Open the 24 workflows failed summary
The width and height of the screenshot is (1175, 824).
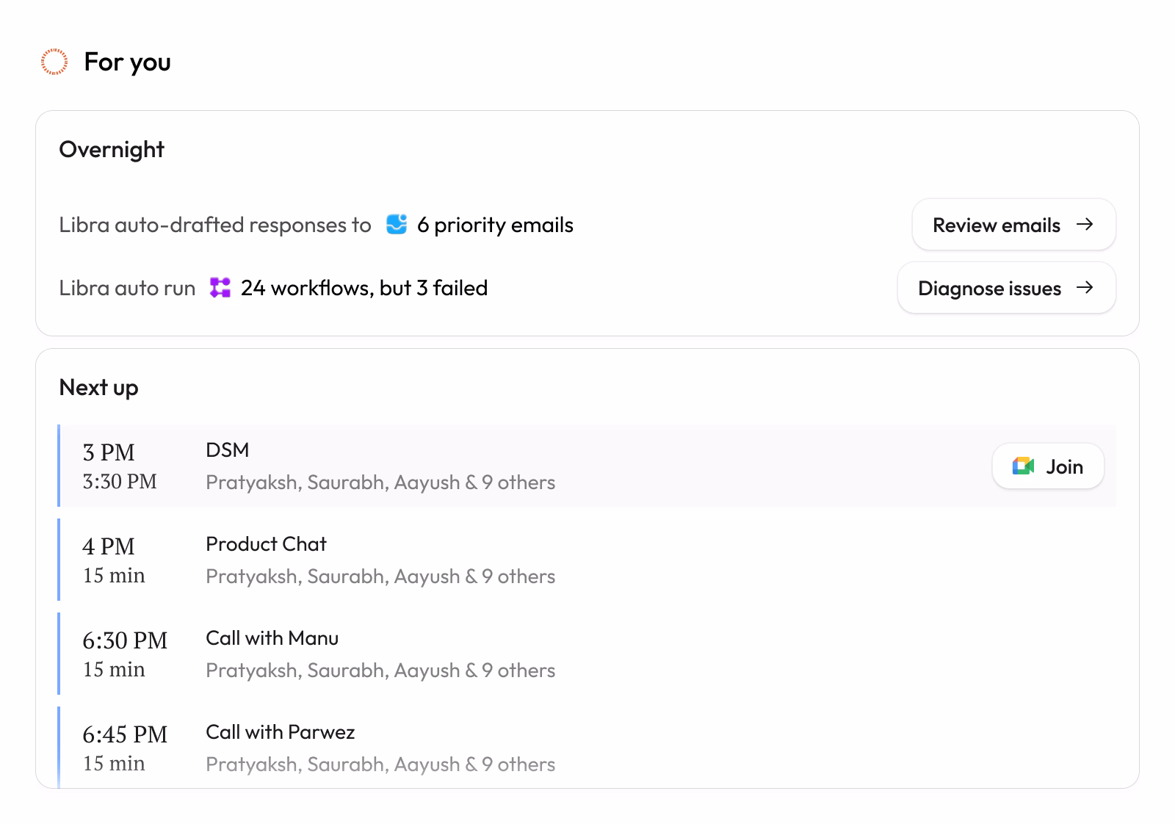(364, 288)
